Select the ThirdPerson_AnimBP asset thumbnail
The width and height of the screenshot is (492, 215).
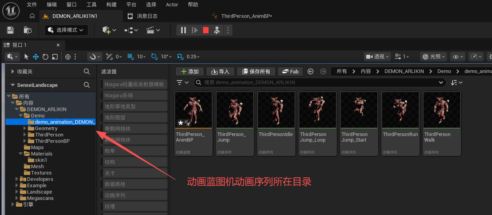193,110
